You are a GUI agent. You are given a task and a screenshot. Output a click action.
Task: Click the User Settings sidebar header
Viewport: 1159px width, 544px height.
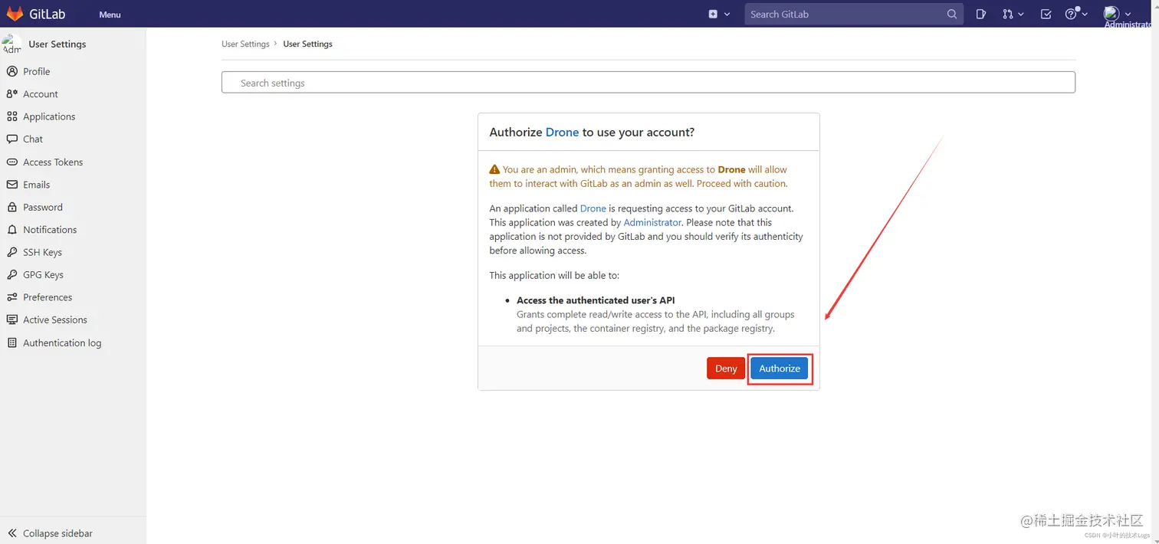(57, 44)
